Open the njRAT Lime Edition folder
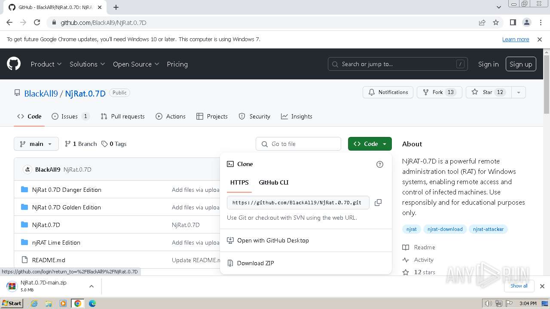Image resolution: width=550 pixels, height=309 pixels. pos(56,242)
